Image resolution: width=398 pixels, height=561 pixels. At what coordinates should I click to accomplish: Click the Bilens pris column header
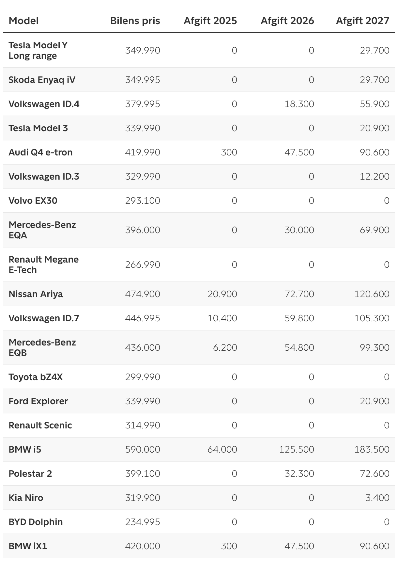[135, 21]
